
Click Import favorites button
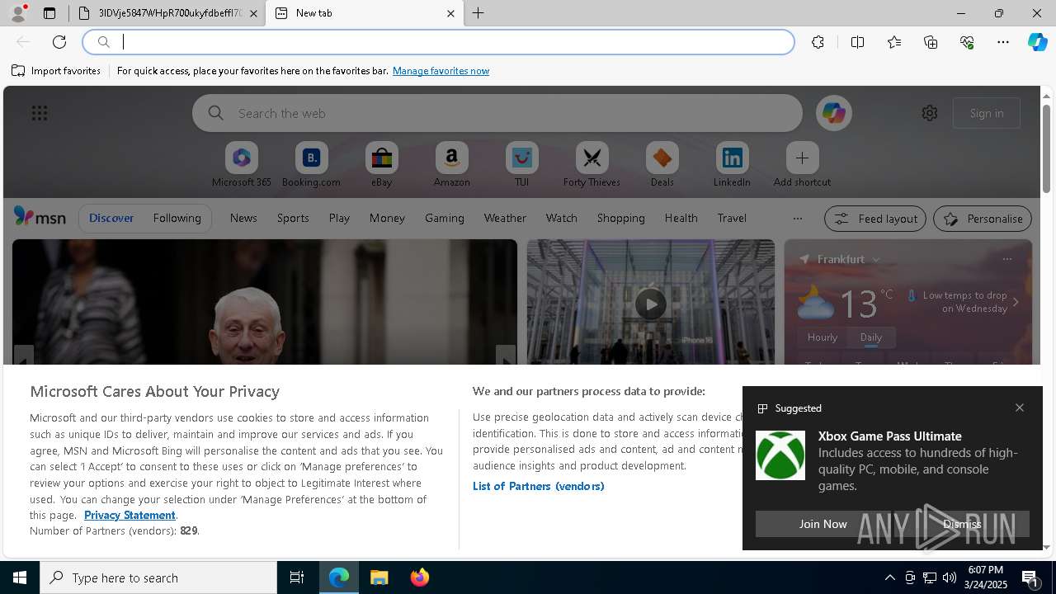(56, 71)
